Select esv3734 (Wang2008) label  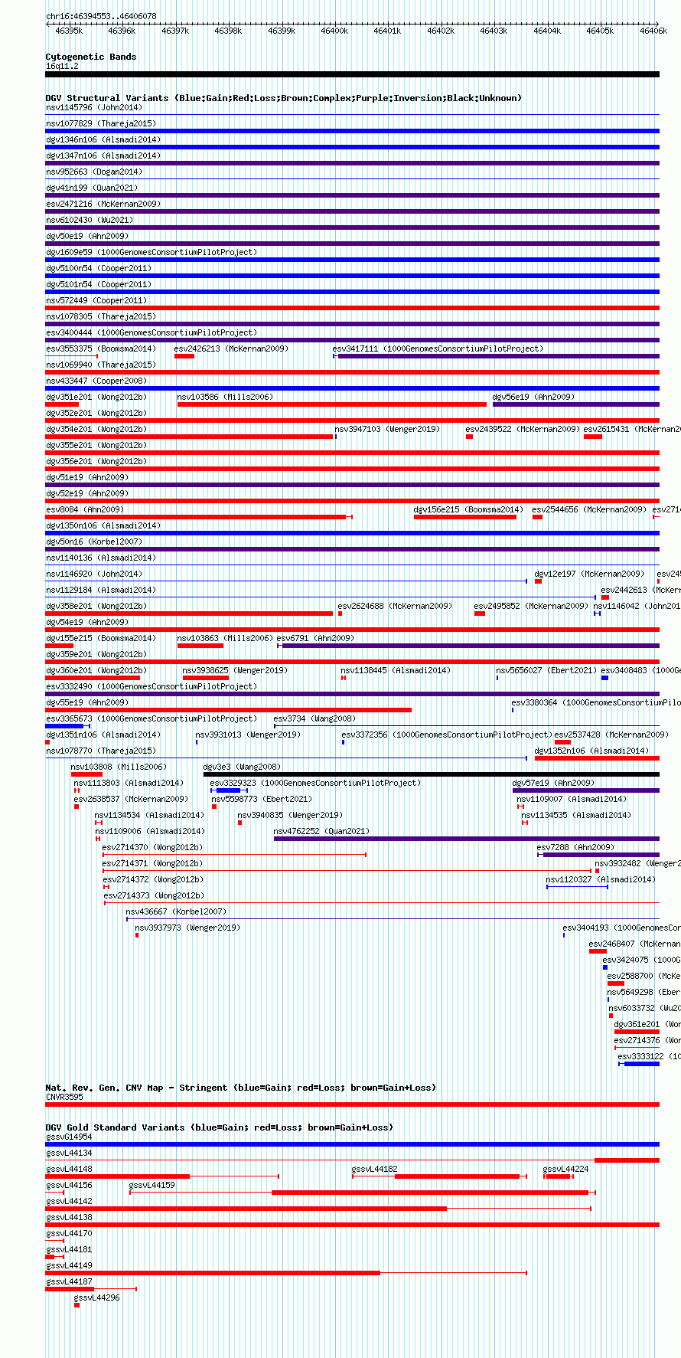click(314, 718)
